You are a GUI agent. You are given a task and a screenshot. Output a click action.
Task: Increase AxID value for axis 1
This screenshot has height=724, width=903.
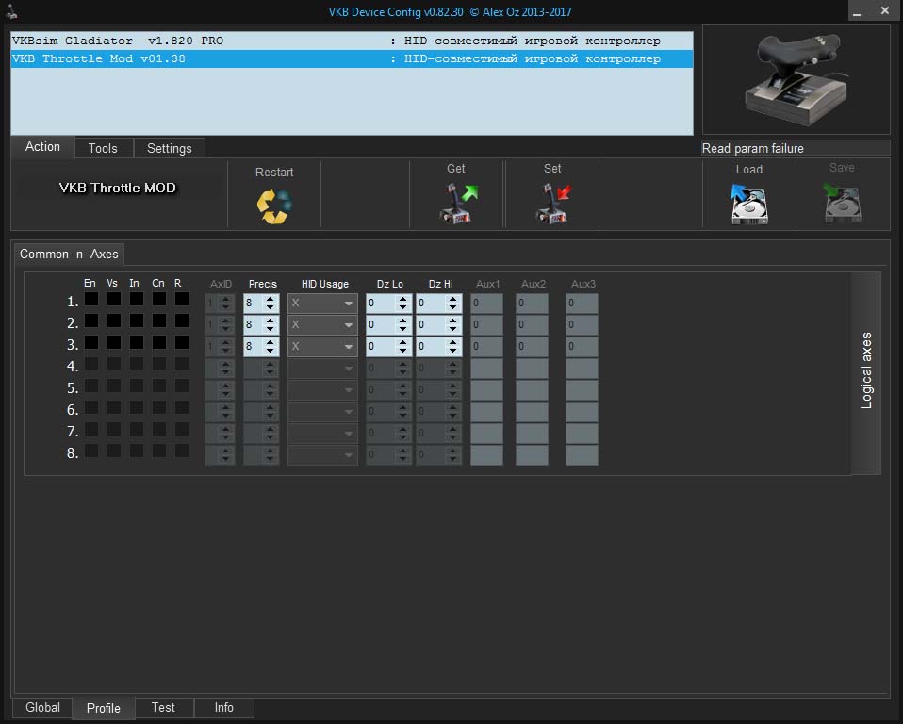[226, 298]
